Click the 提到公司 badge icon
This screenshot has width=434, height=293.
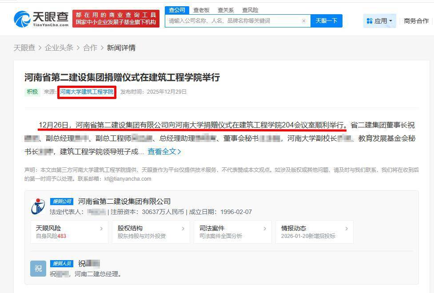pos(63,201)
